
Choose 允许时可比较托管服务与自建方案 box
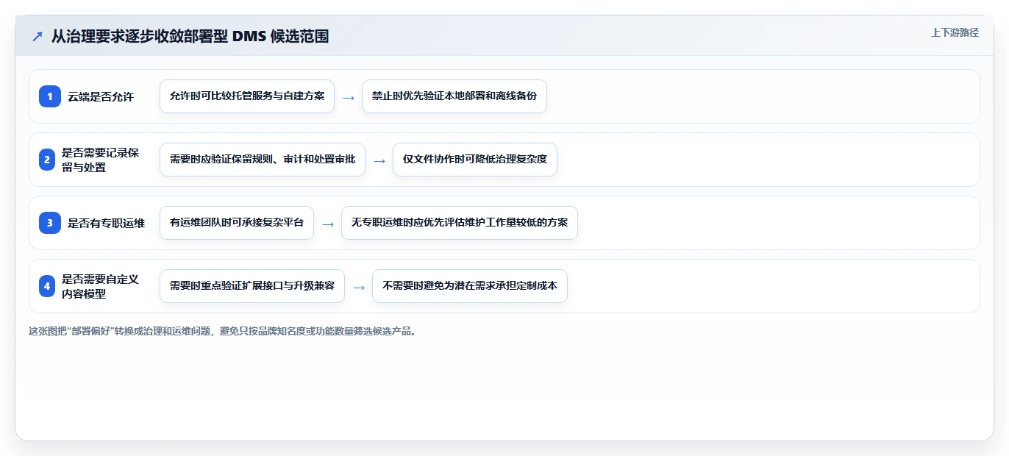pyautogui.click(x=247, y=96)
